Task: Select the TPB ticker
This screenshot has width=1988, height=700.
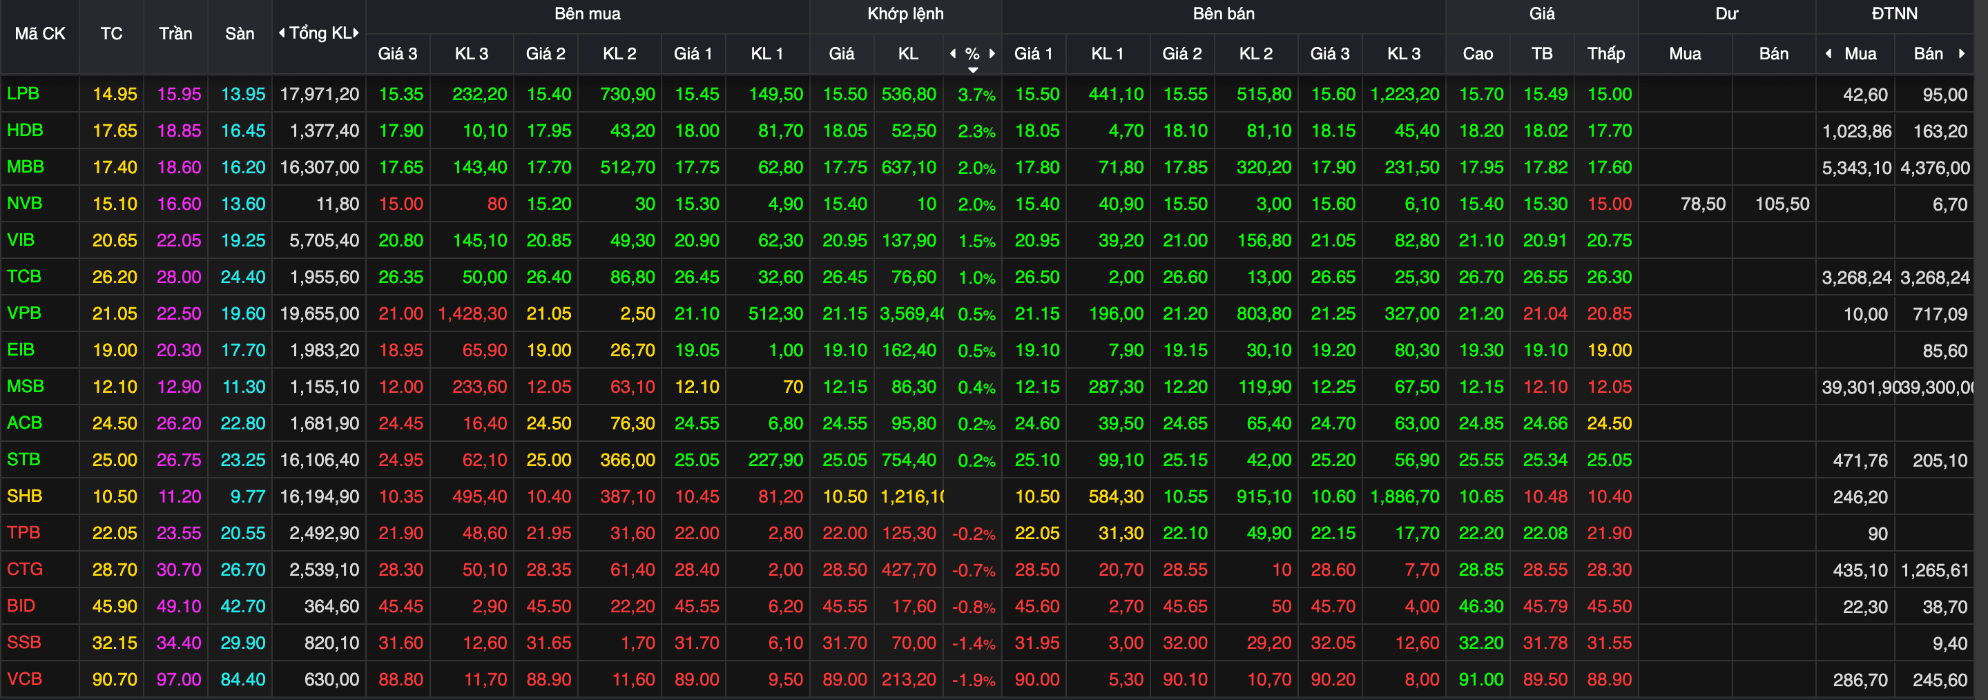Action: 23,532
